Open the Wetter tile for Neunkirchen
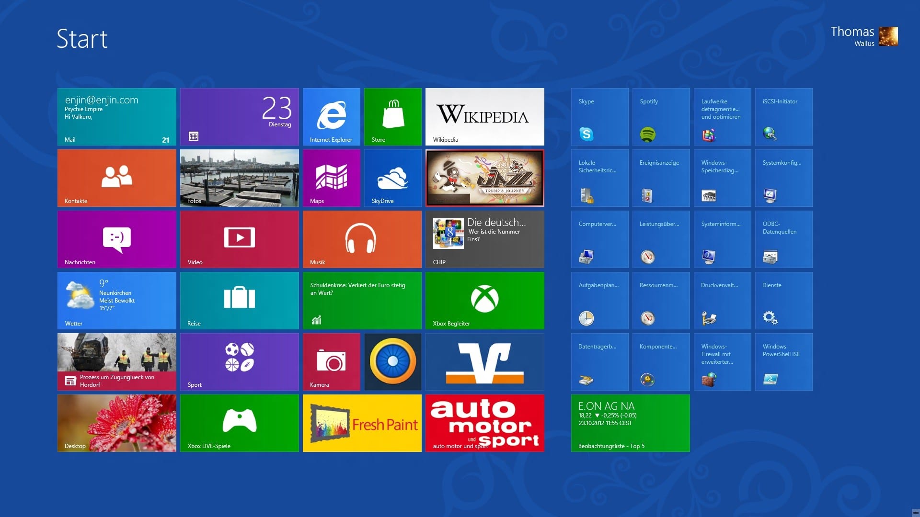 tap(116, 300)
